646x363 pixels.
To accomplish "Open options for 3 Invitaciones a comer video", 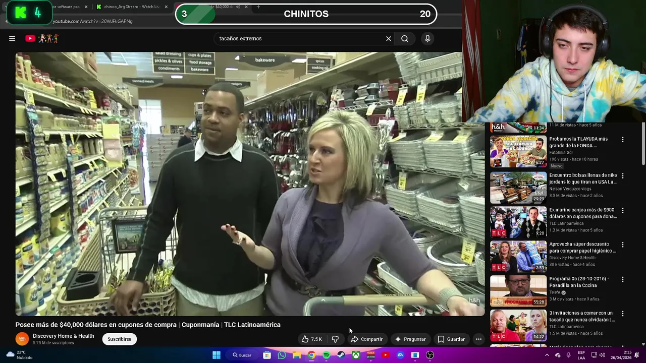I will click(623, 314).
